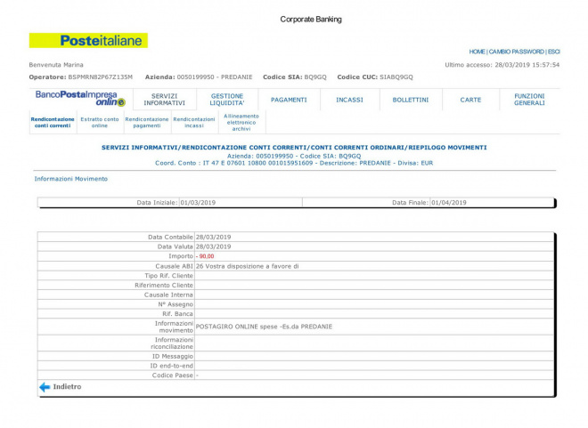
Task: Open the Gestione Liquidità menu
Action: pos(226,100)
